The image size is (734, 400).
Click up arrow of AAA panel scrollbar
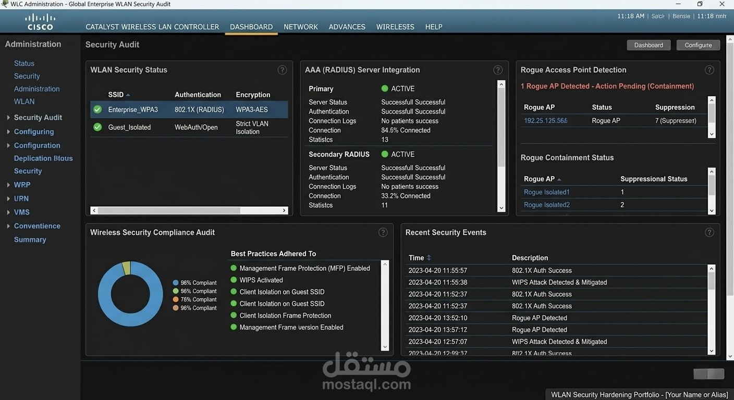pyautogui.click(x=501, y=84)
